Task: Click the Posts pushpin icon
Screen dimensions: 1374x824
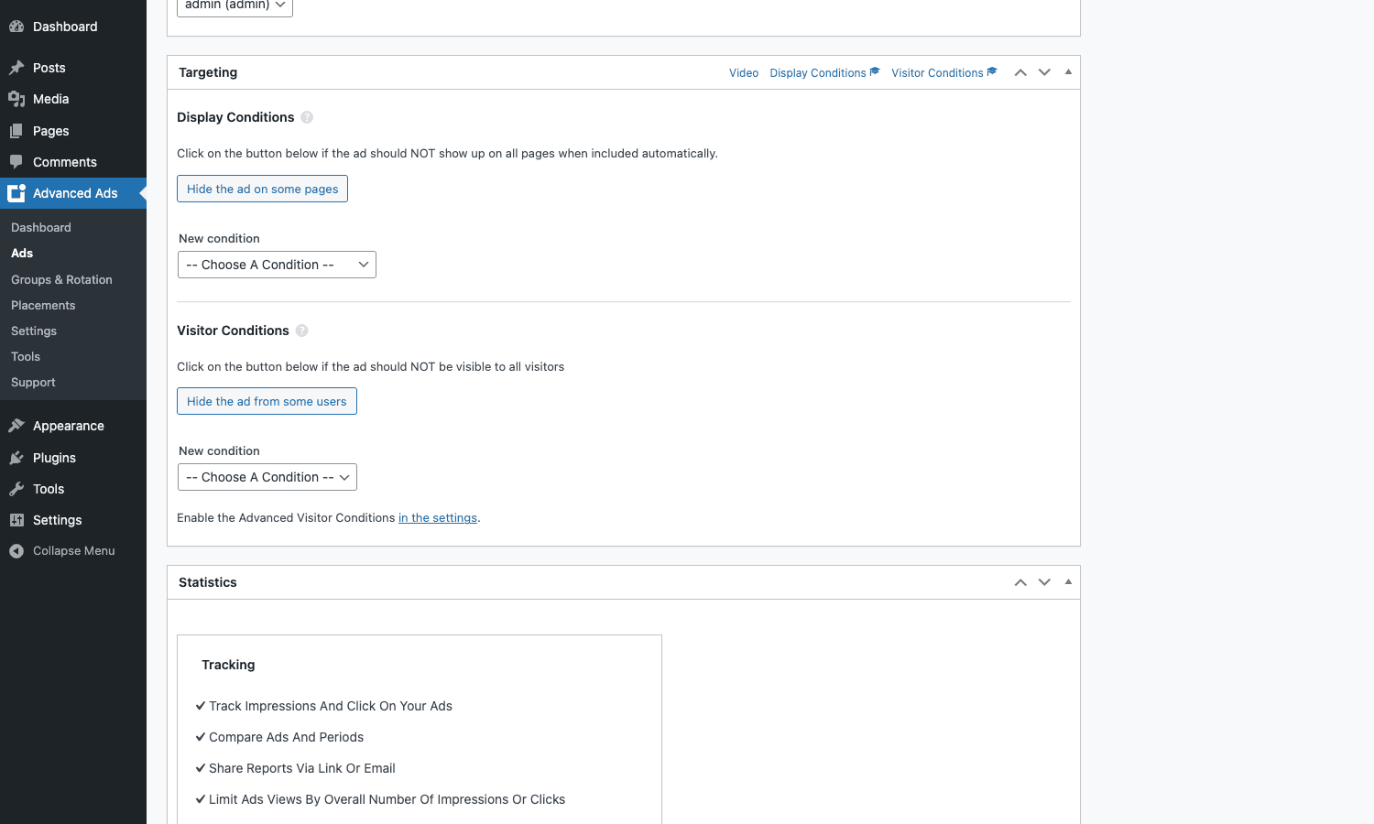Action: [x=16, y=68]
